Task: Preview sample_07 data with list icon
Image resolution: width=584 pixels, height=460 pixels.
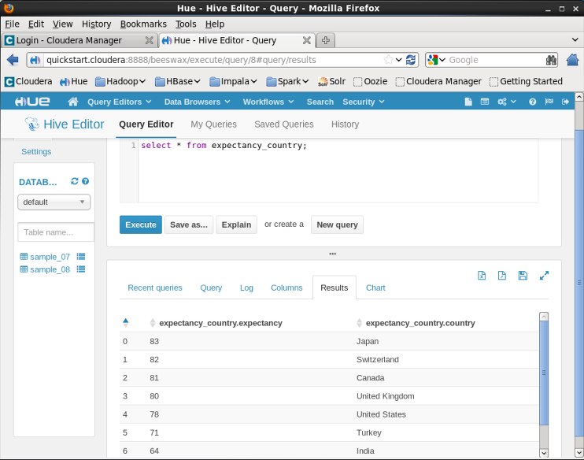Action: click(81, 257)
